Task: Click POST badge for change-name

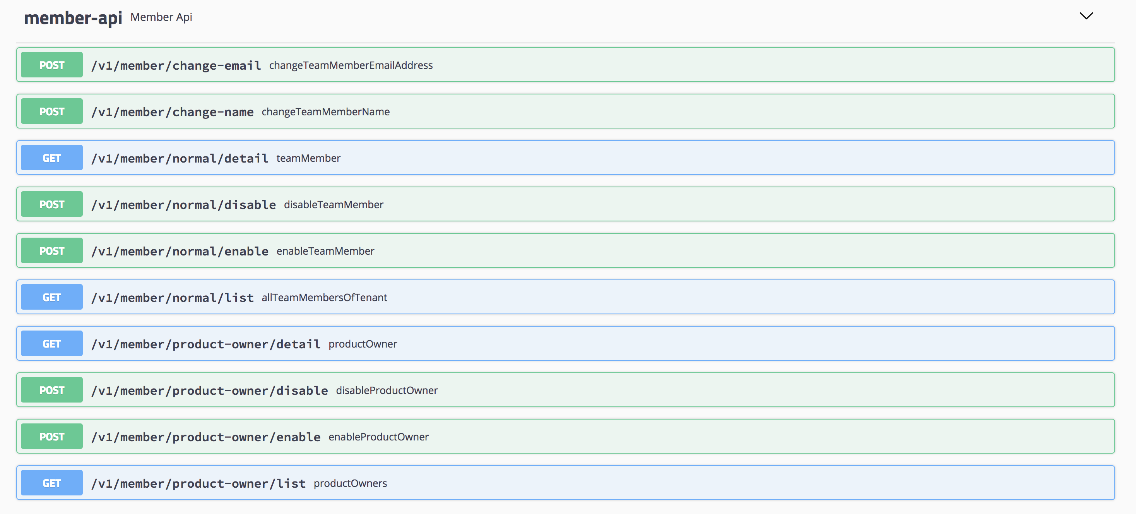Action: point(51,111)
